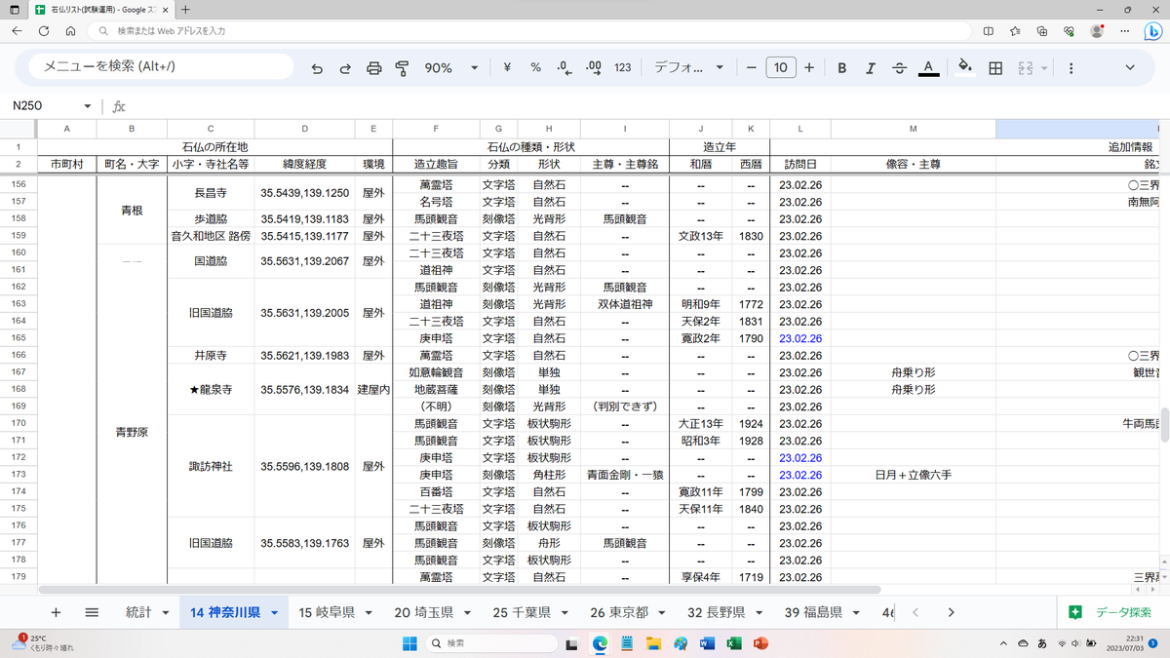Viewport: 1170px width, 658px height.
Task: Select column header M
Action: (913, 129)
